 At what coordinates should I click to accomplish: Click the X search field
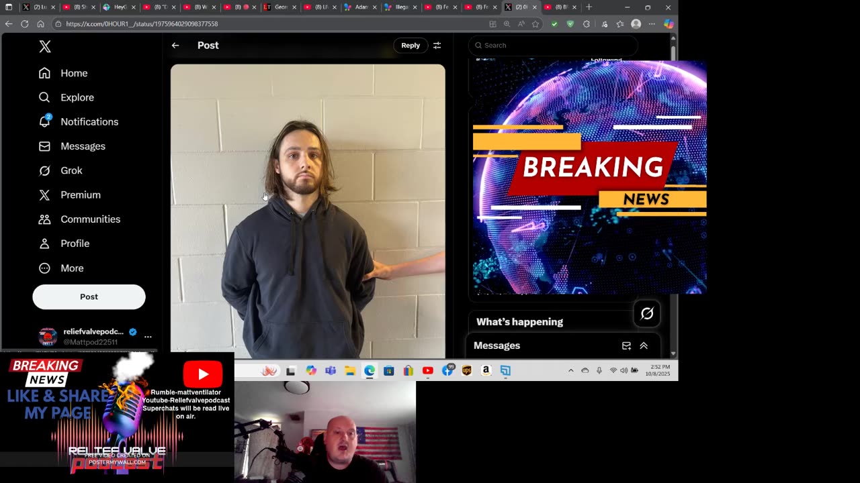point(553,46)
